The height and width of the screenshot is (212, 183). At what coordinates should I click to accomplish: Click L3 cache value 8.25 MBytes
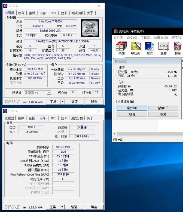[77, 83]
